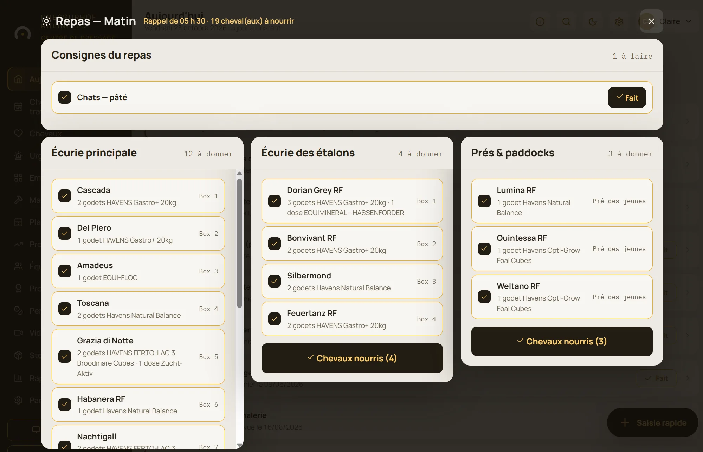
Task: Toggle Amadeus checkbox
Action: coord(65,271)
